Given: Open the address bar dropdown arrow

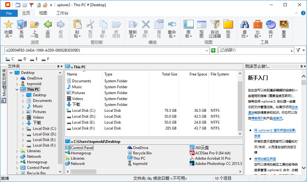Looking at the screenshot, I should [x=207, y=51].
